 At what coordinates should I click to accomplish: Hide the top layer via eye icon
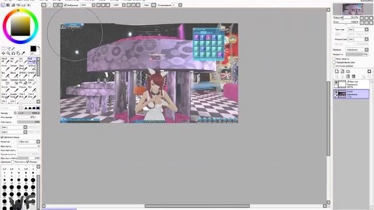[336, 82]
